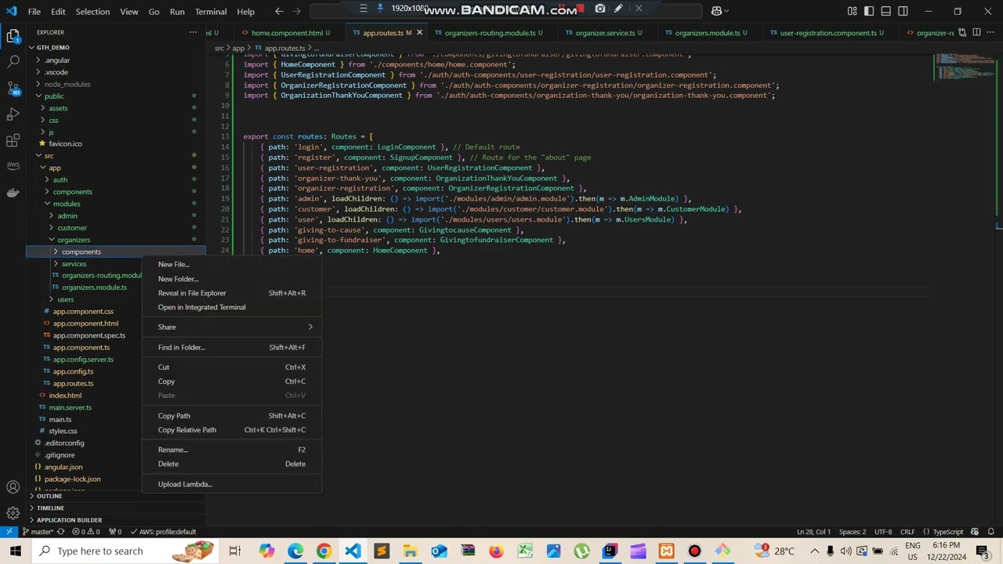Open the Explorer view in activity bar
This screenshot has height=564, width=1003.
pyautogui.click(x=13, y=36)
